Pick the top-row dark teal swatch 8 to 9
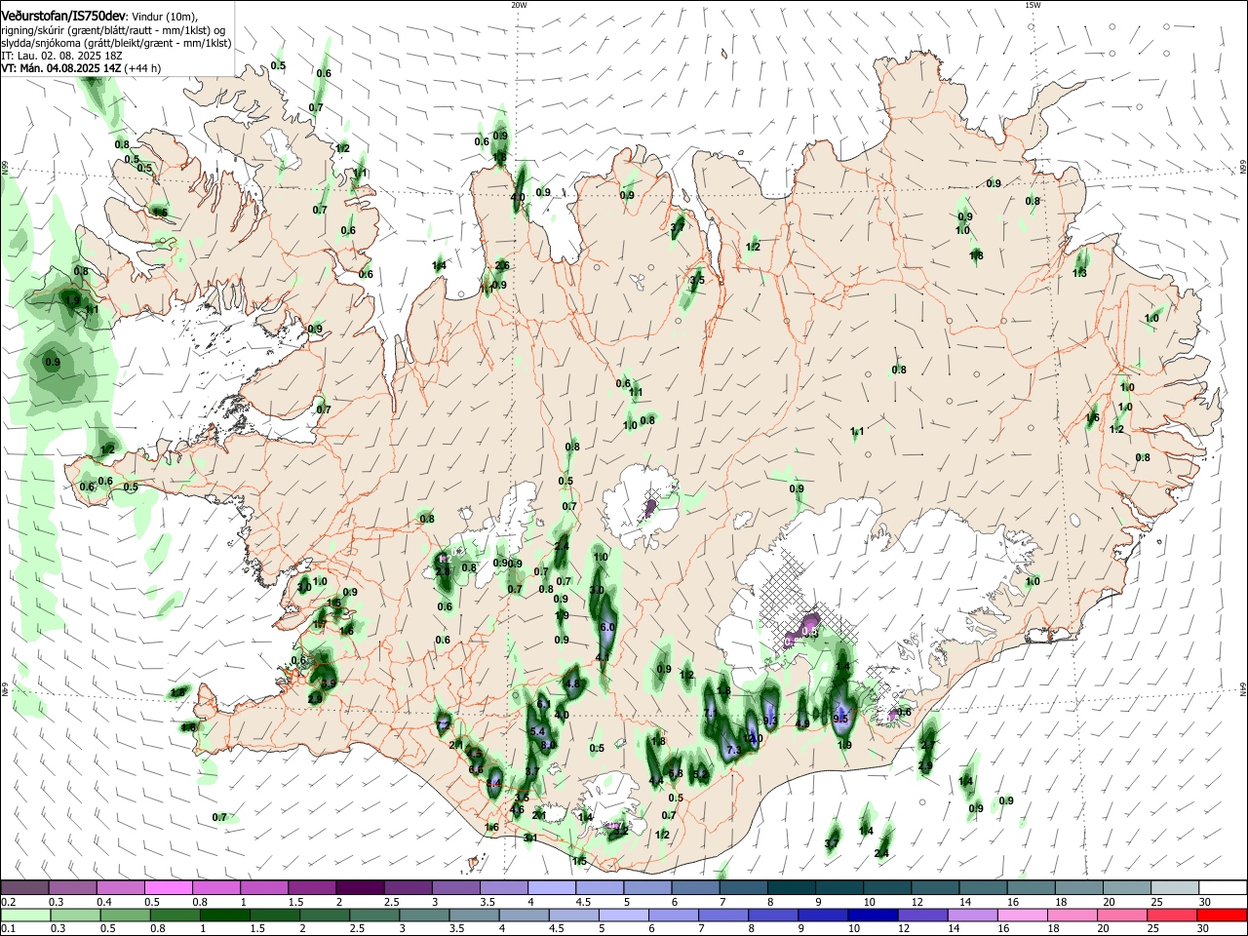Viewport: 1248px width, 936px height. 790,888
